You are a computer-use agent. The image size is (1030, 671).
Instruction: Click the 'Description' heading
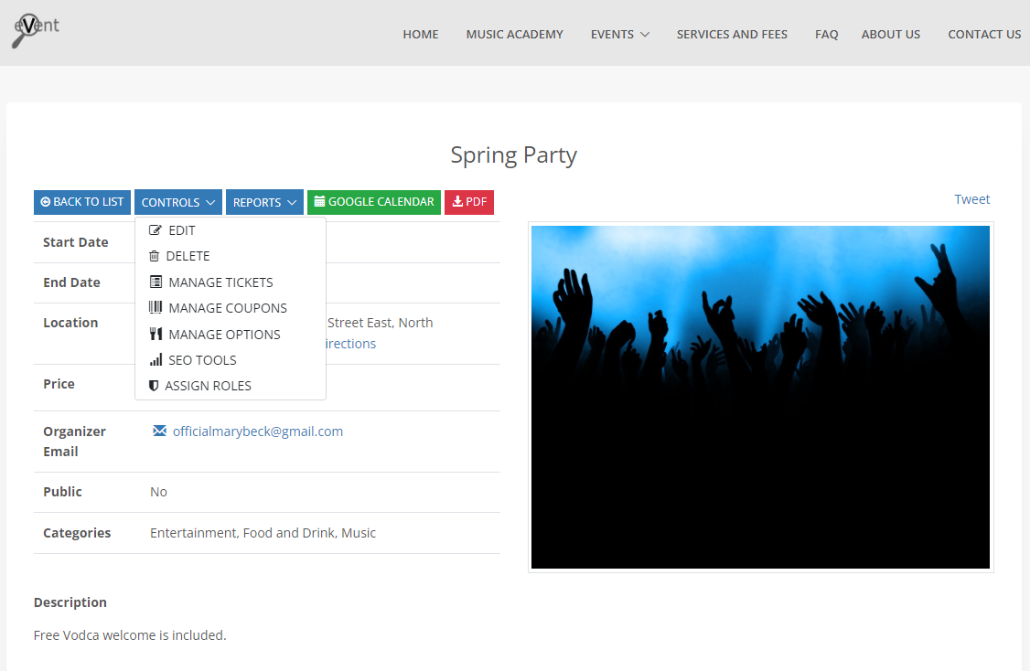point(70,602)
